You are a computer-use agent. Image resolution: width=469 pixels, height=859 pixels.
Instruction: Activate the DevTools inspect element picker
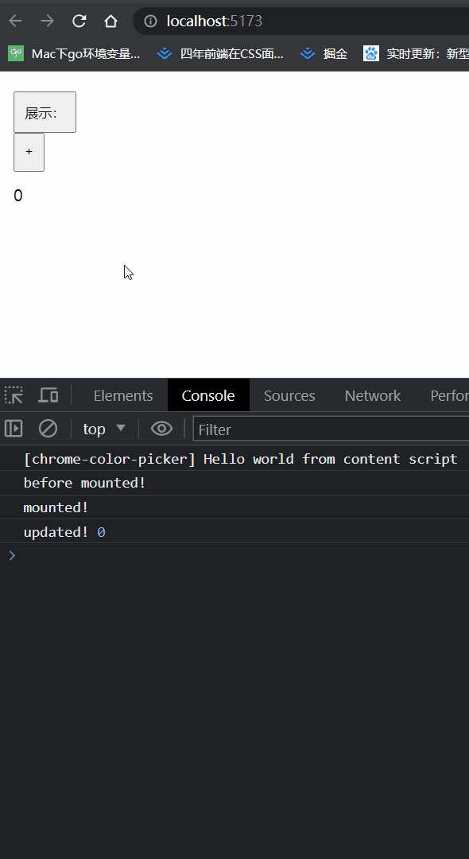pyautogui.click(x=14, y=395)
